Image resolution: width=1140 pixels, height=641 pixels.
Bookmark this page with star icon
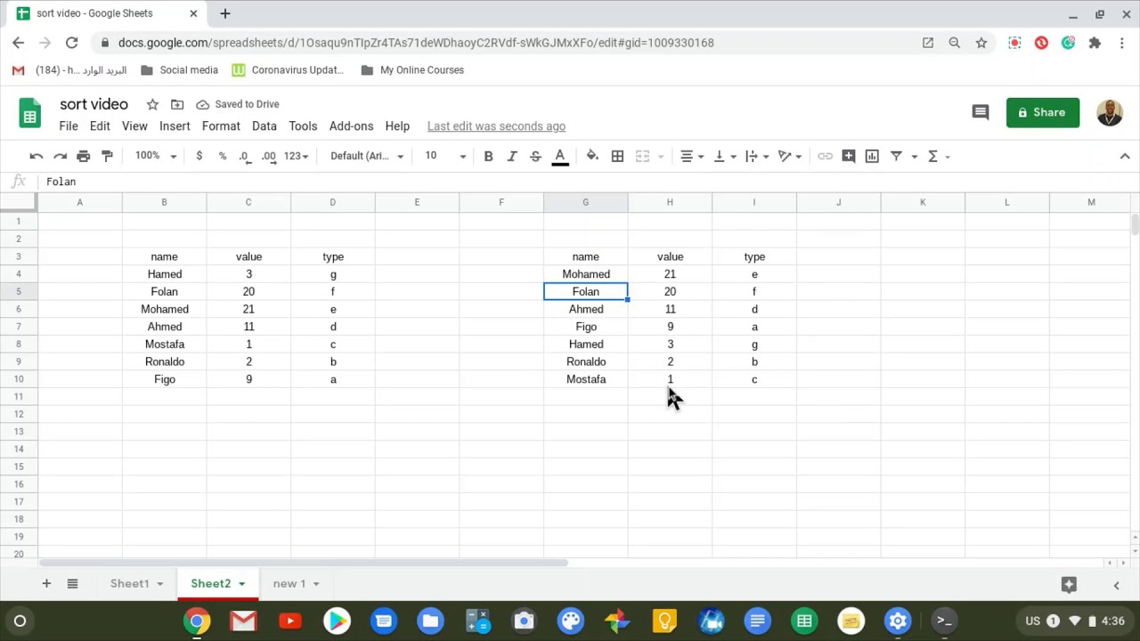click(981, 42)
